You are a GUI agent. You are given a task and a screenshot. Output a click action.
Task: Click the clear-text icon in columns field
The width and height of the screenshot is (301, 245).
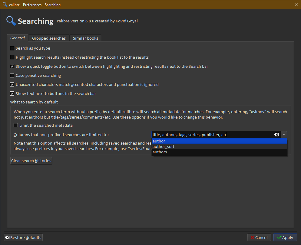point(276,135)
